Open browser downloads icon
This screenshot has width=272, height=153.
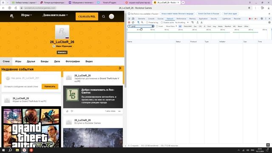269,8
